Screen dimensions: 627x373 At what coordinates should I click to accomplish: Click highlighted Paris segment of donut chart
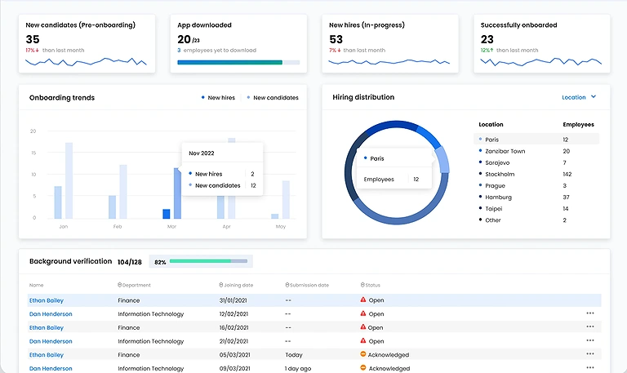click(442, 159)
